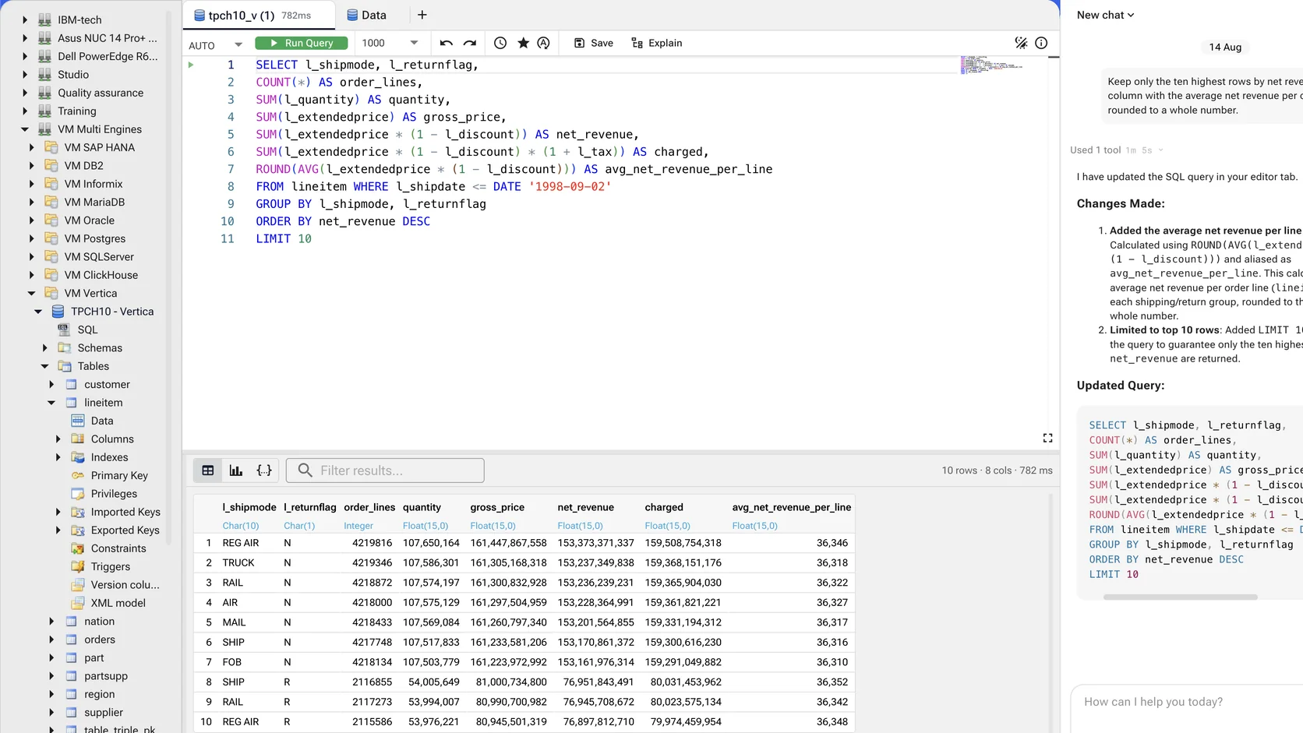
Task: Select the REG AIR cell in row 1
Action: click(241, 543)
